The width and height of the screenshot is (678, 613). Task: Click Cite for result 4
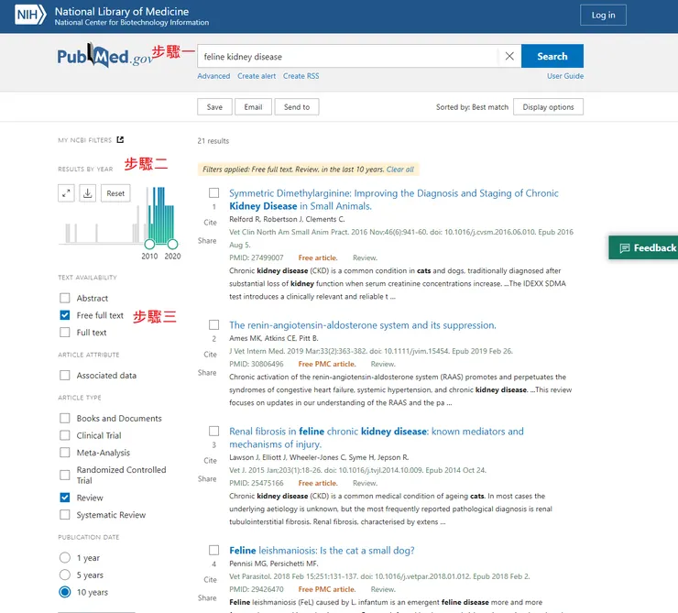210,580
